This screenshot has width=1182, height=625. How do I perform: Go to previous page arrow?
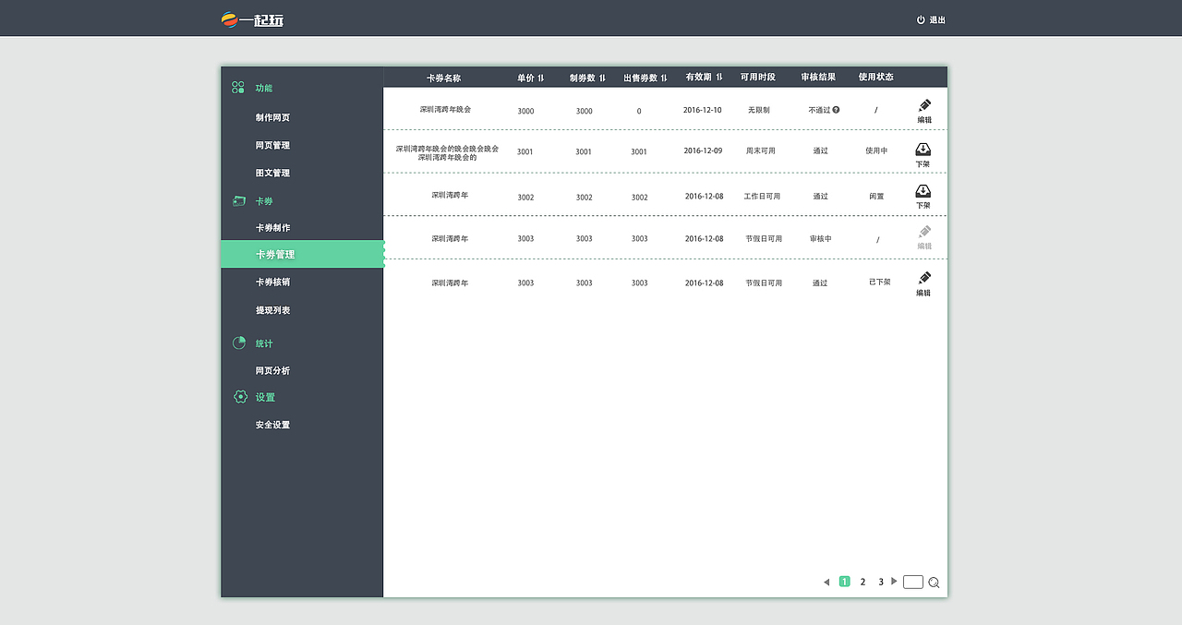(826, 582)
